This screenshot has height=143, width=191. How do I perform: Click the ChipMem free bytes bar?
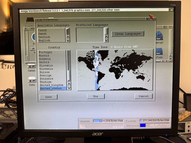(x=108, y=121)
